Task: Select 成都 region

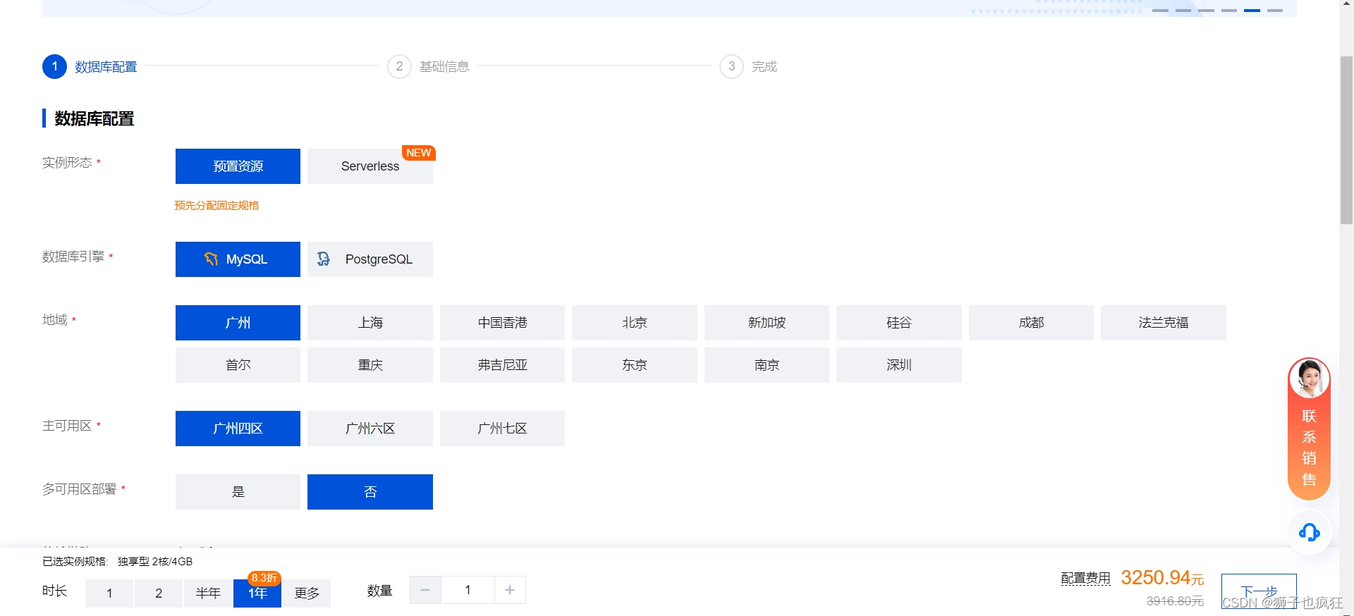Action: [x=1031, y=323]
